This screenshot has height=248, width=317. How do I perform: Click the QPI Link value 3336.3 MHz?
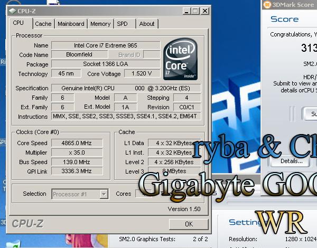click(x=77, y=171)
